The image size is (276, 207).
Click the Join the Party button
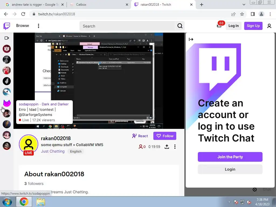pos(230,157)
